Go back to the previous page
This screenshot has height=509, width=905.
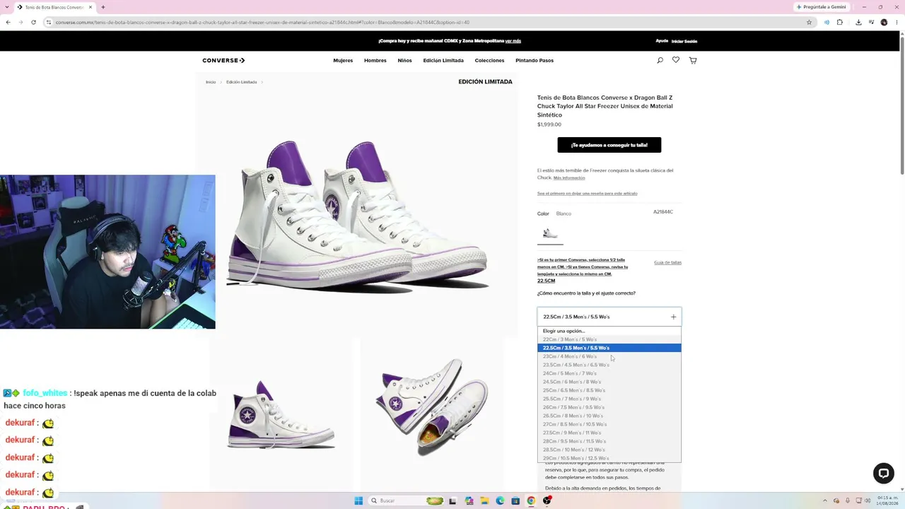[8, 22]
